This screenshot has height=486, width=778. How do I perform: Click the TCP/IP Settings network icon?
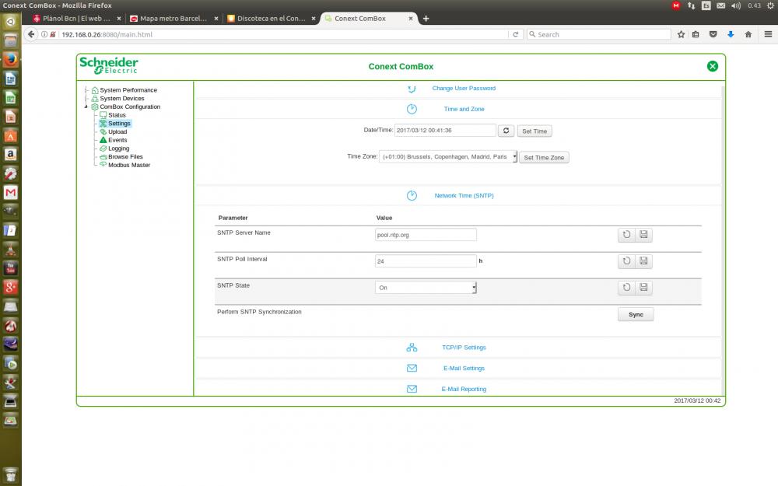click(x=412, y=348)
